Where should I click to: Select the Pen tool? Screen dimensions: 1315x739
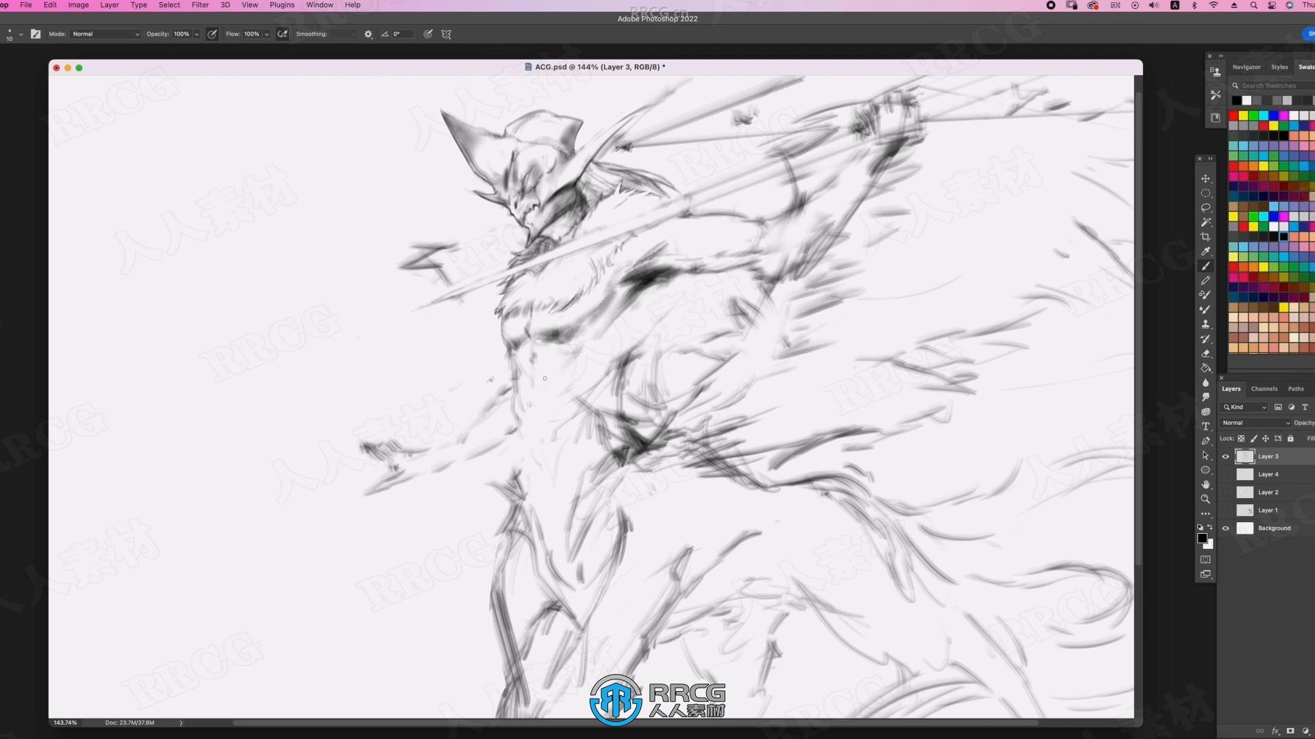coord(1205,441)
